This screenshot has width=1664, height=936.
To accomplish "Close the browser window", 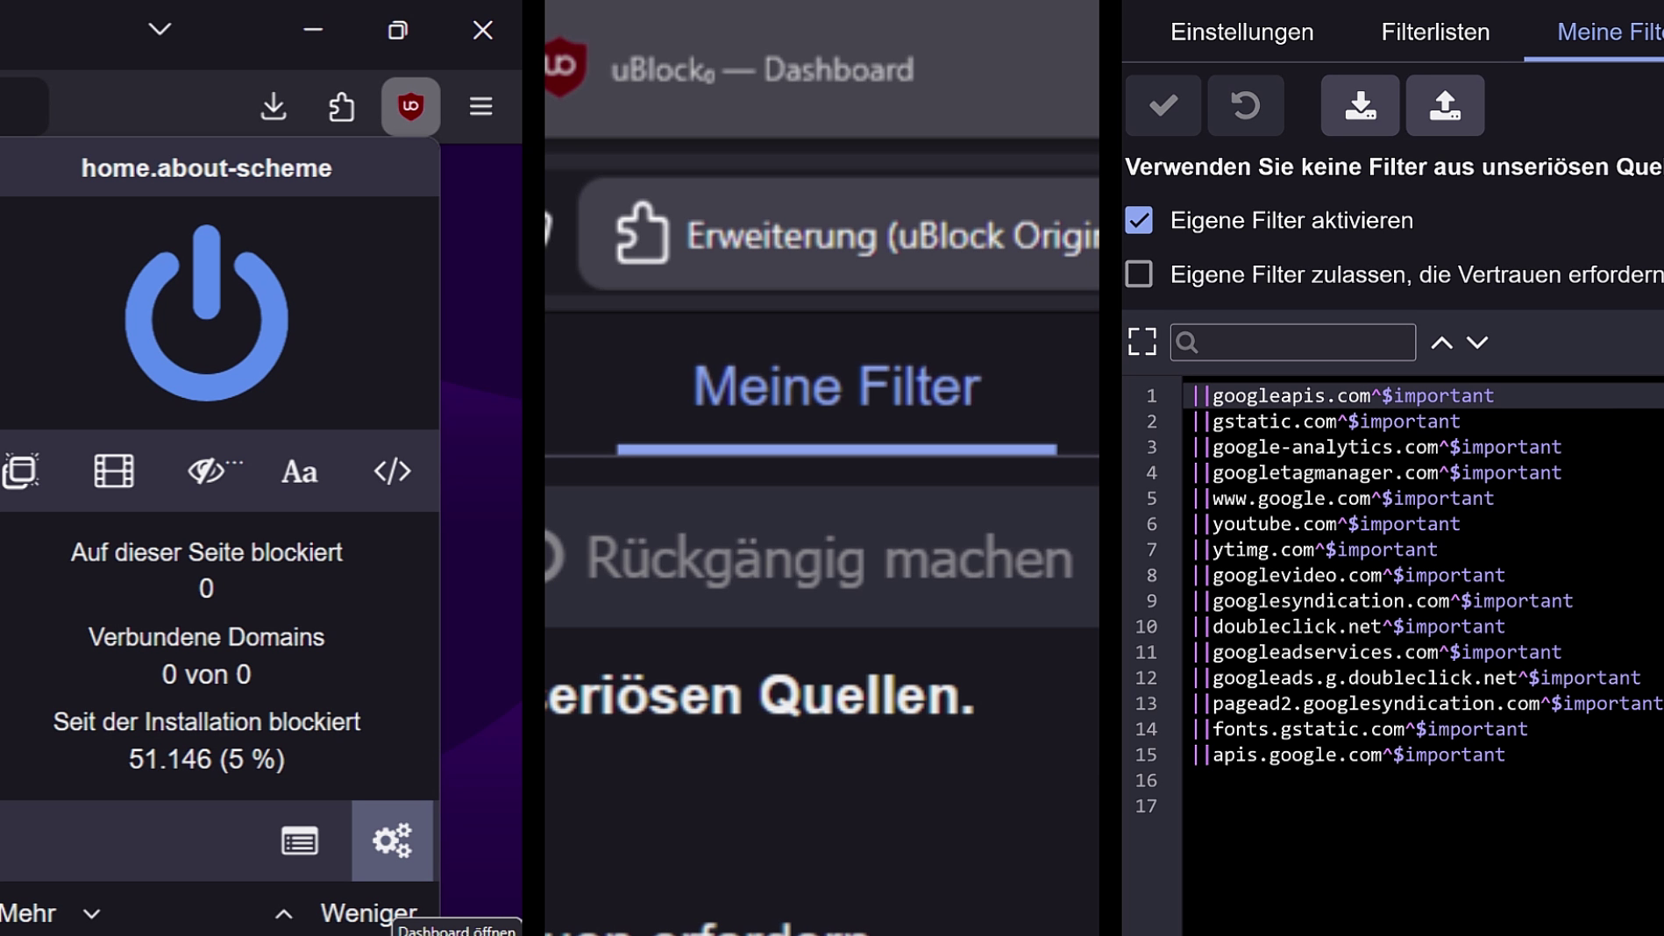I will point(482,30).
